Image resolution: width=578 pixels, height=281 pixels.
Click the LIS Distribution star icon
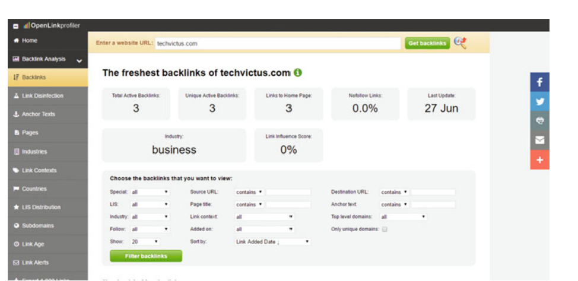click(x=16, y=207)
